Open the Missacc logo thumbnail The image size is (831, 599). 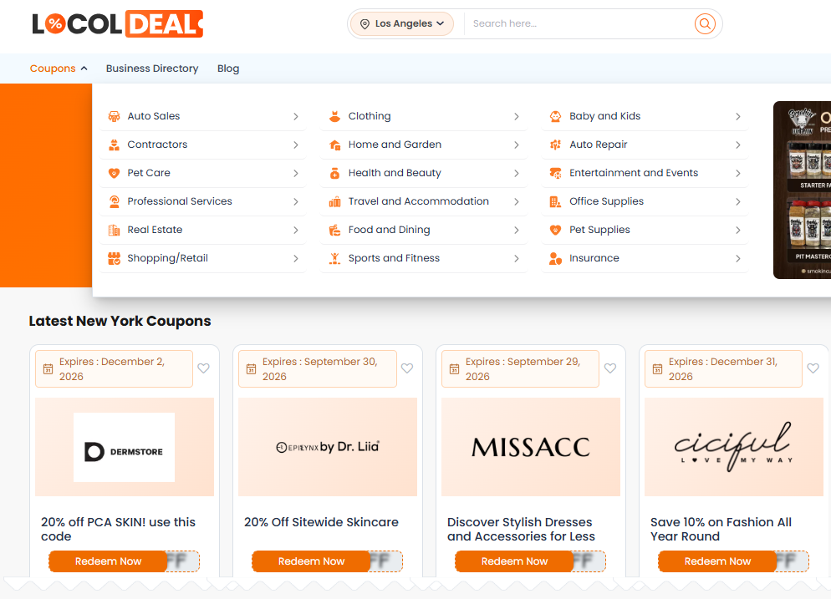coord(531,447)
